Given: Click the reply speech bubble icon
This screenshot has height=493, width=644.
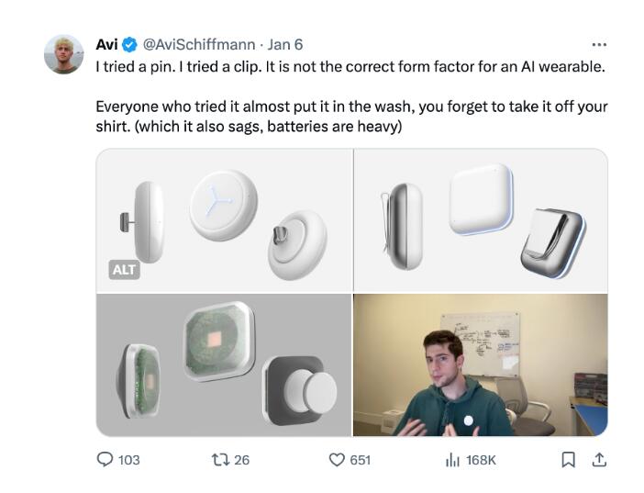Looking at the screenshot, I should click(105, 459).
